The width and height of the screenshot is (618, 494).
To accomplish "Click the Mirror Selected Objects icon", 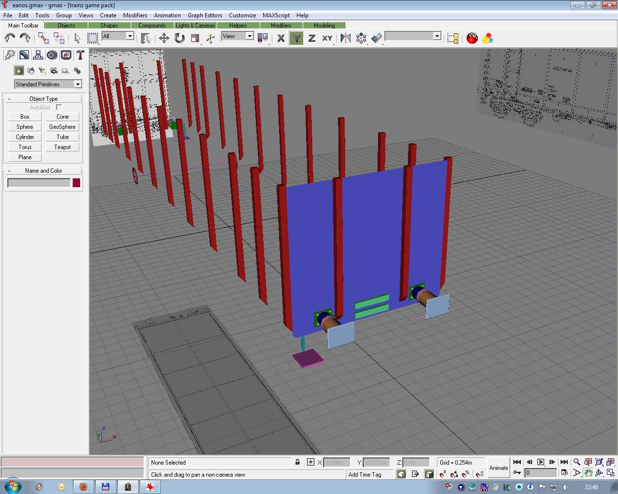I will click(x=346, y=38).
